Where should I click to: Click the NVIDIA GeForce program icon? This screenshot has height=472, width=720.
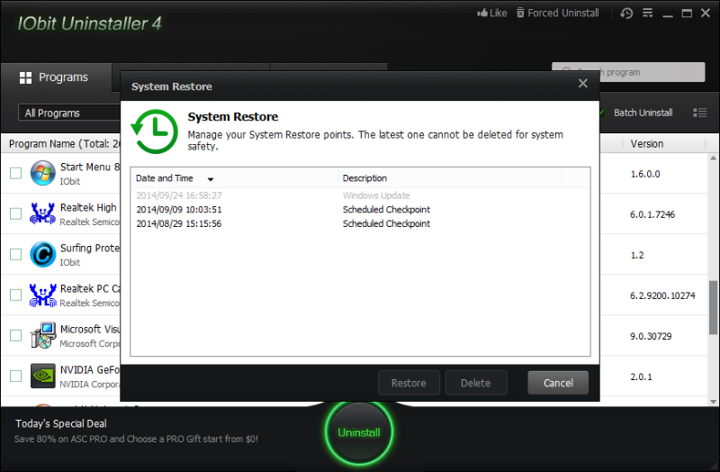[42, 376]
